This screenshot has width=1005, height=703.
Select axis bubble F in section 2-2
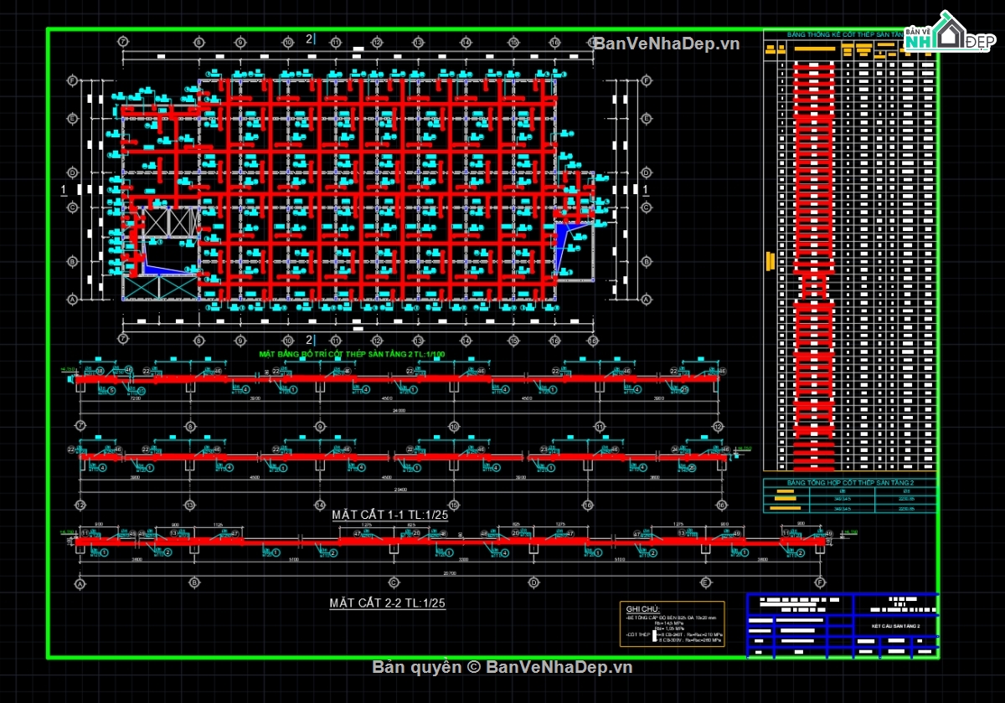[x=820, y=582]
